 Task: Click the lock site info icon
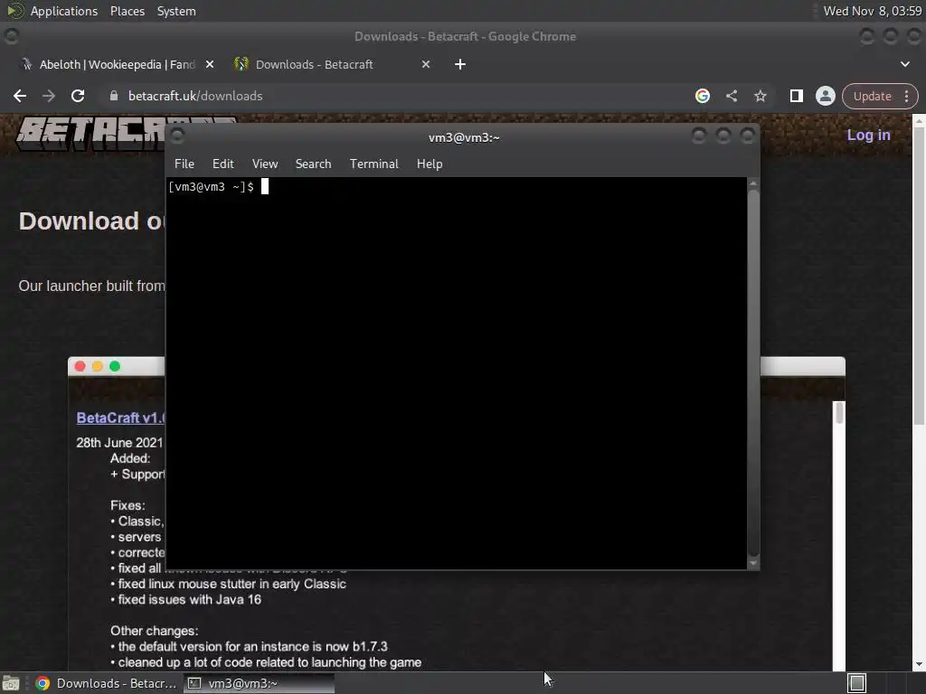(x=114, y=96)
